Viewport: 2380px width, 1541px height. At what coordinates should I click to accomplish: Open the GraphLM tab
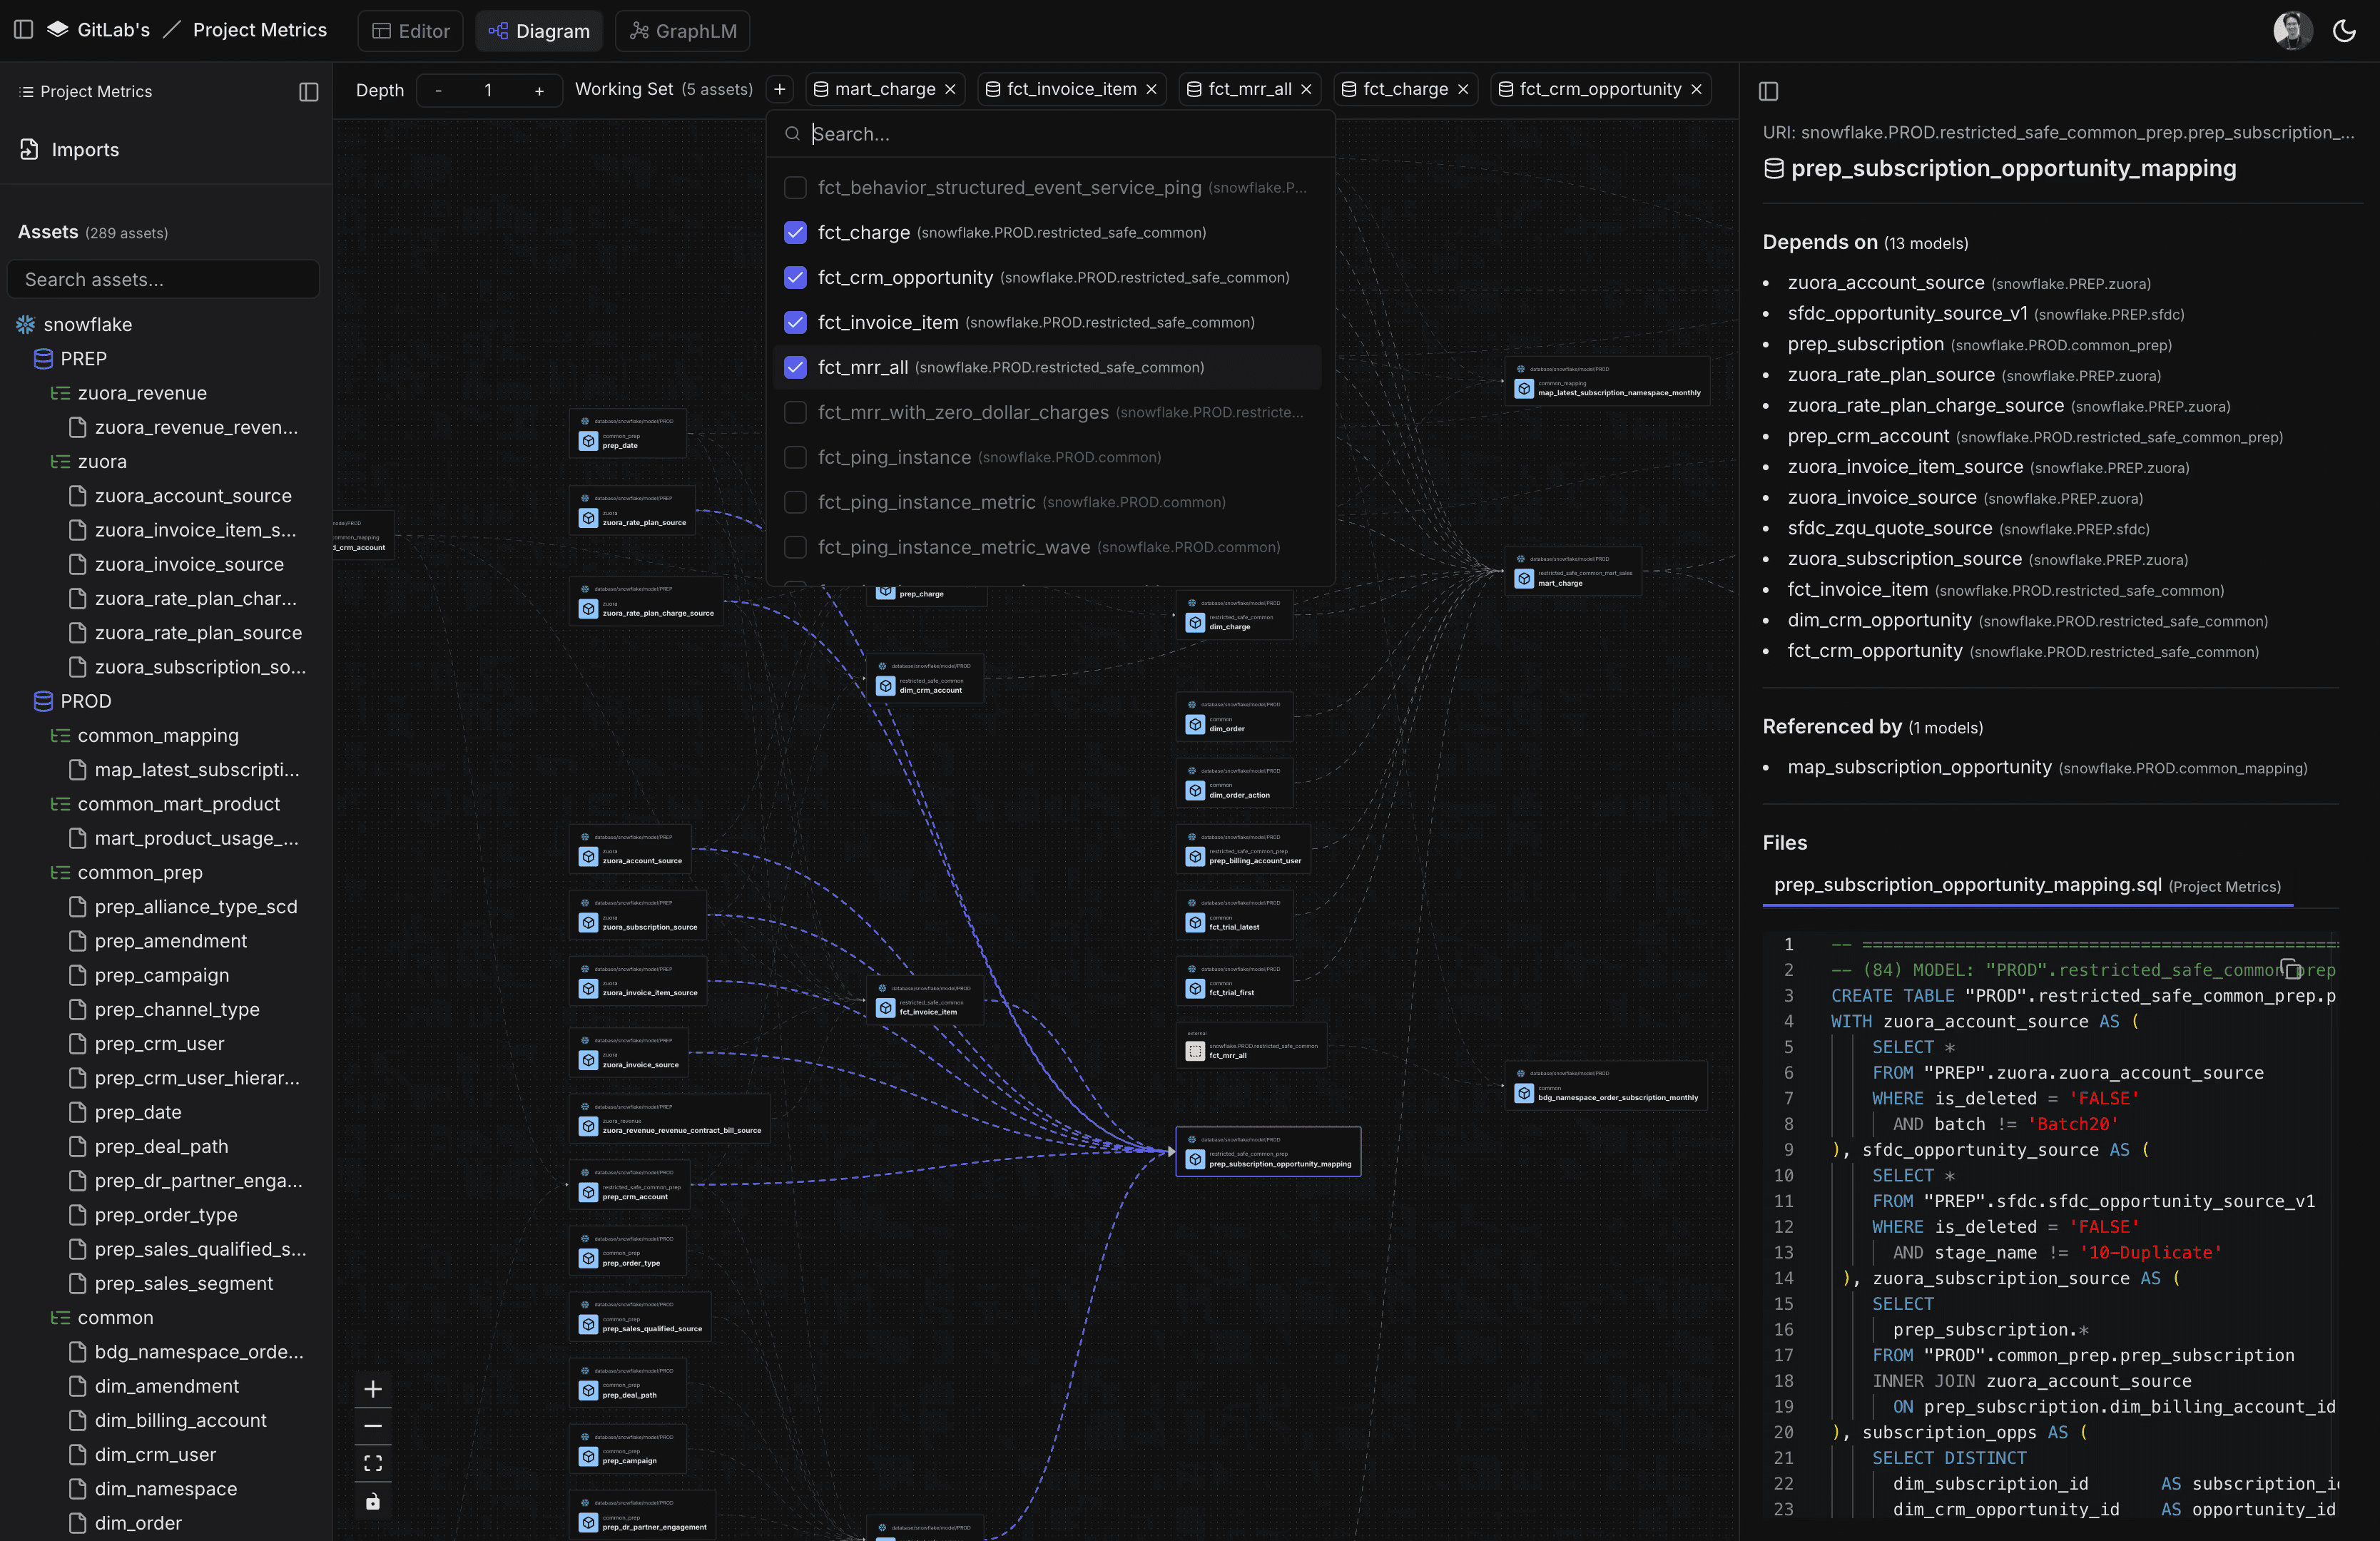(x=683, y=31)
